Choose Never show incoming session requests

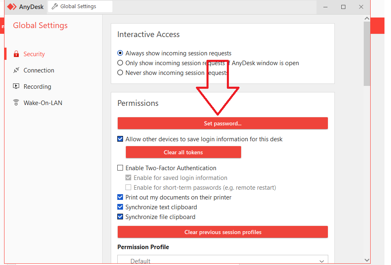click(x=120, y=73)
